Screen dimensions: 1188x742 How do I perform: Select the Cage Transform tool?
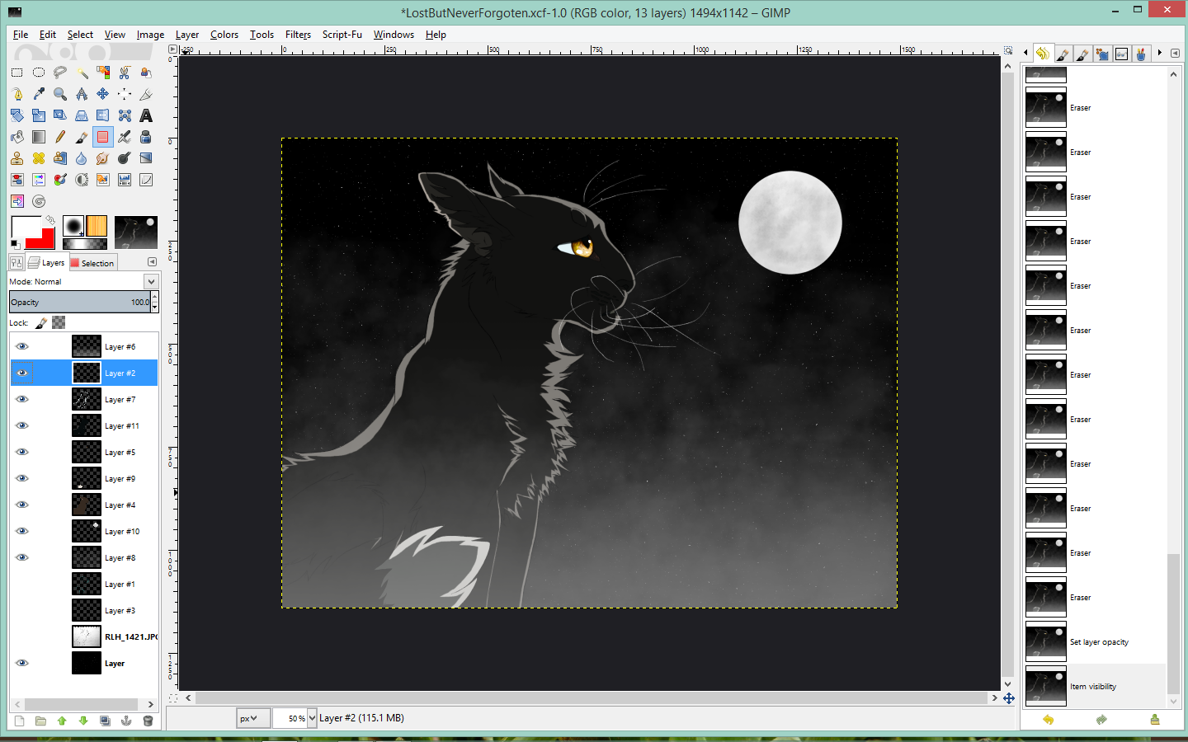125,115
